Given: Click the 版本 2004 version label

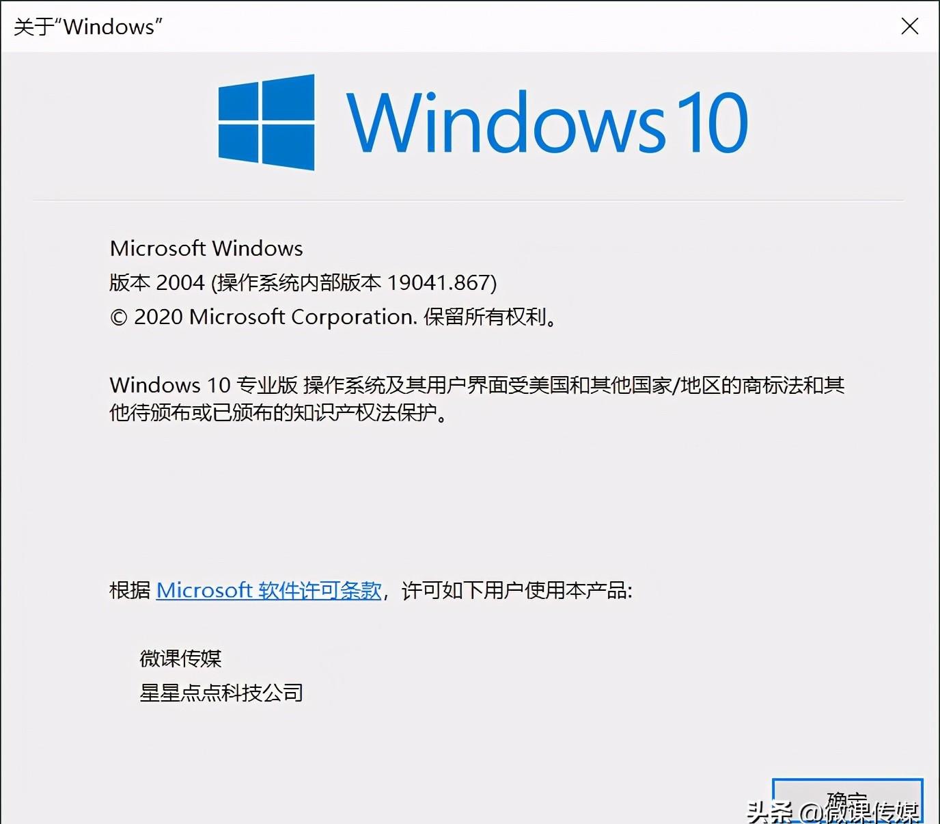Looking at the screenshot, I should pos(157,282).
